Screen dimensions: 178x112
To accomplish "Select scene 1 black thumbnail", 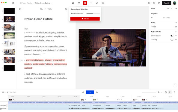I will coord(9,11).
